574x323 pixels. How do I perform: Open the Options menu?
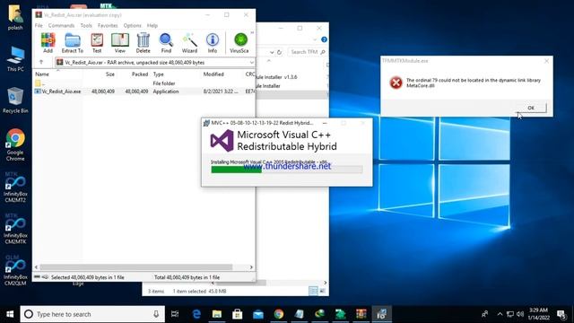[132, 25]
